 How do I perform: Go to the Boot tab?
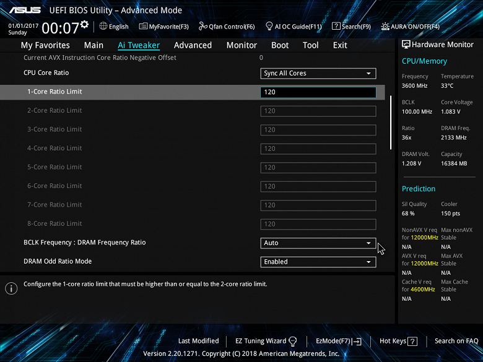[x=280, y=45]
